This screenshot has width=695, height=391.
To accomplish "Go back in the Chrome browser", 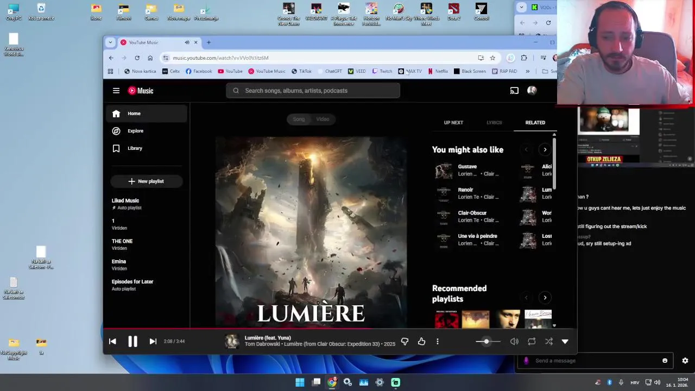I will [x=111, y=58].
